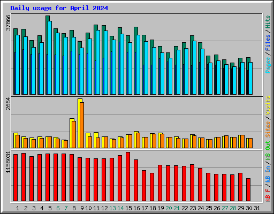Viewport: 274px width, 214px height.
Task: Click the orange sites bar for day 16
Action: [138, 140]
